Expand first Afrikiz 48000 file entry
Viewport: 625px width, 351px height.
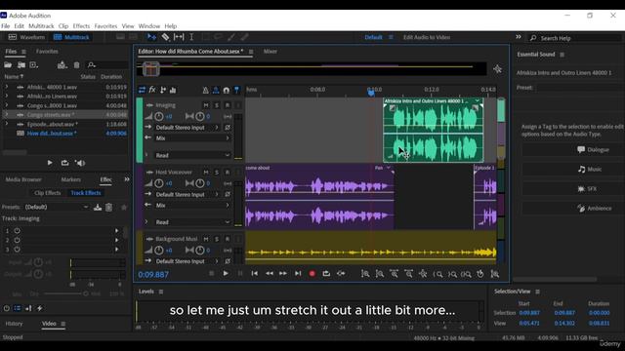click(7, 87)
